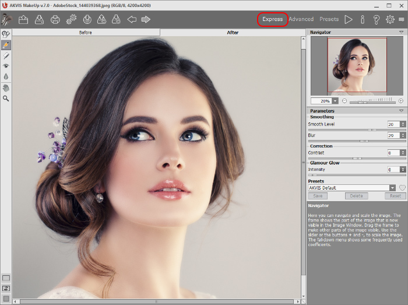408x305 pixels.
Task: Undo with the left arrow icon
Action: 132,19
